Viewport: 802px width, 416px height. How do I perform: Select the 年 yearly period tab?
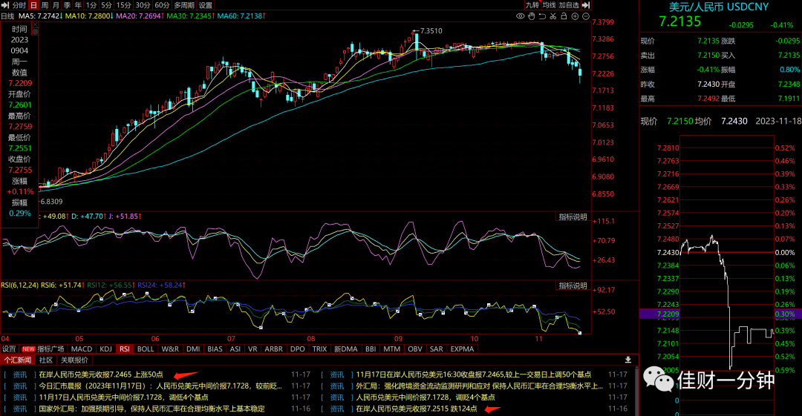tap(78, 5)
